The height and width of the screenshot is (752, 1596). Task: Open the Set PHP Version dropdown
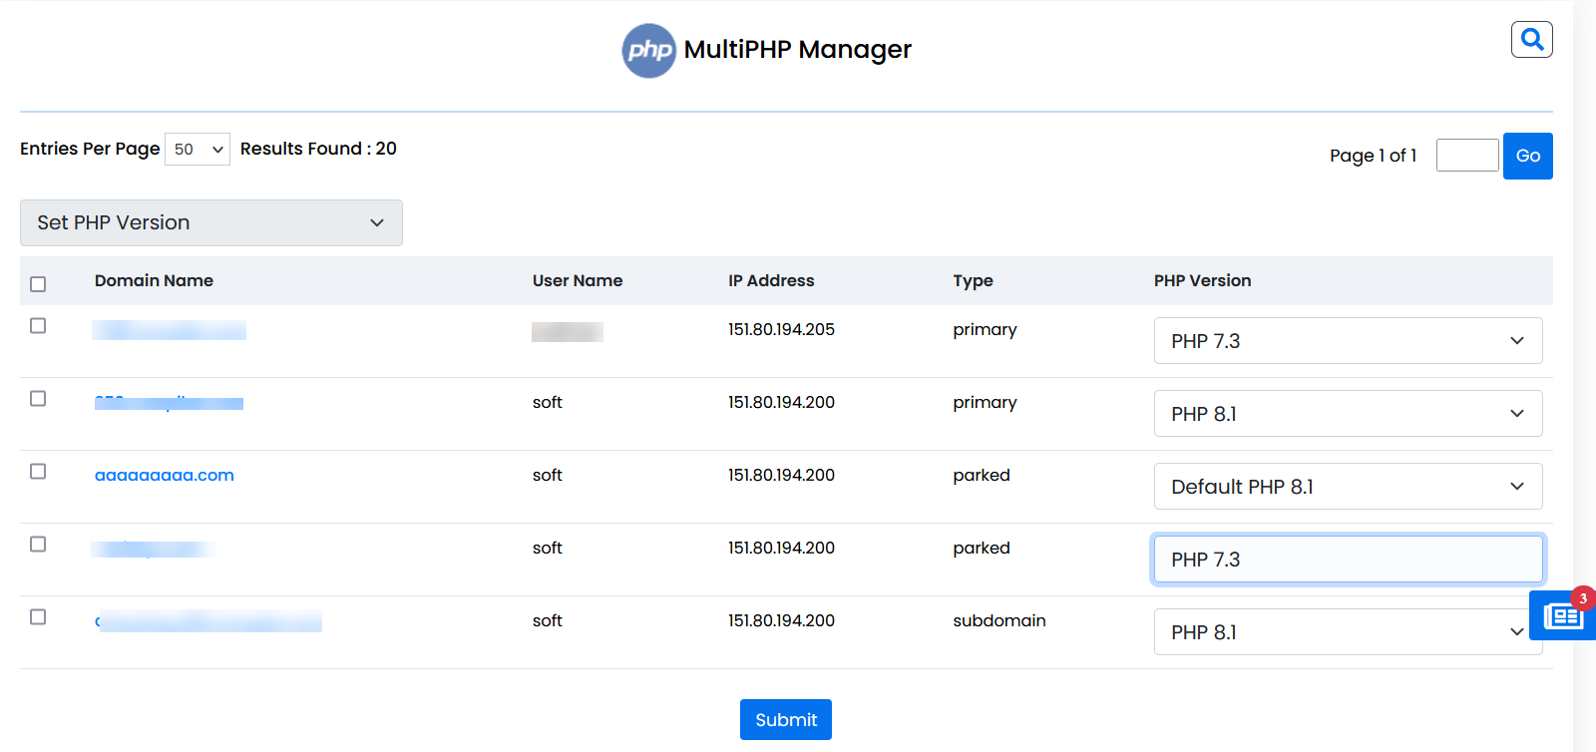pos(211,222)
